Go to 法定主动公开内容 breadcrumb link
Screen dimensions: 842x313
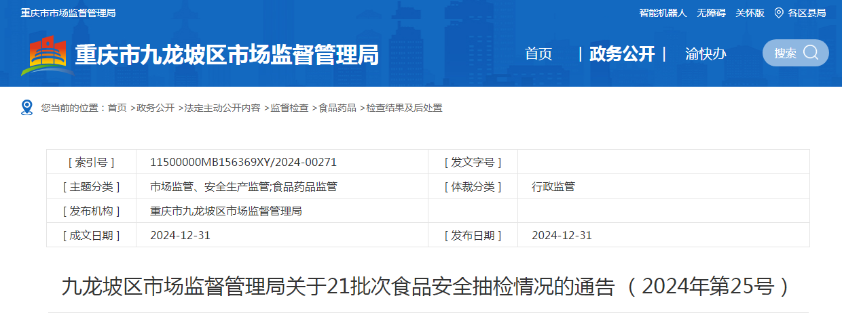(222, 108)
